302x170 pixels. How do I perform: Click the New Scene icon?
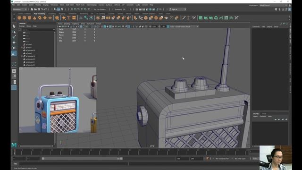point(32,9)
